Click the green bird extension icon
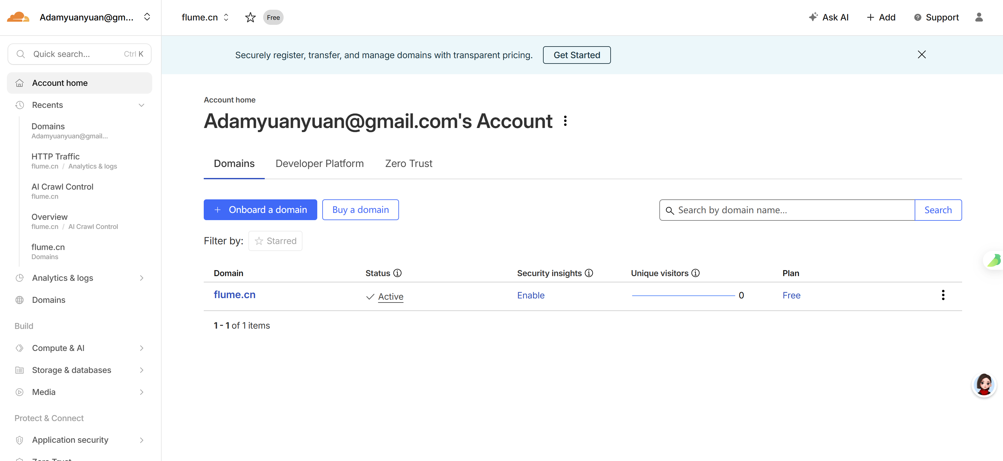The height and width of the screenshot is (461, 1003). (x=994, y=260)
